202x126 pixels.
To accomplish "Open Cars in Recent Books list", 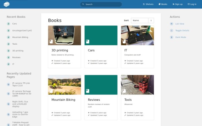I will 14,24.
